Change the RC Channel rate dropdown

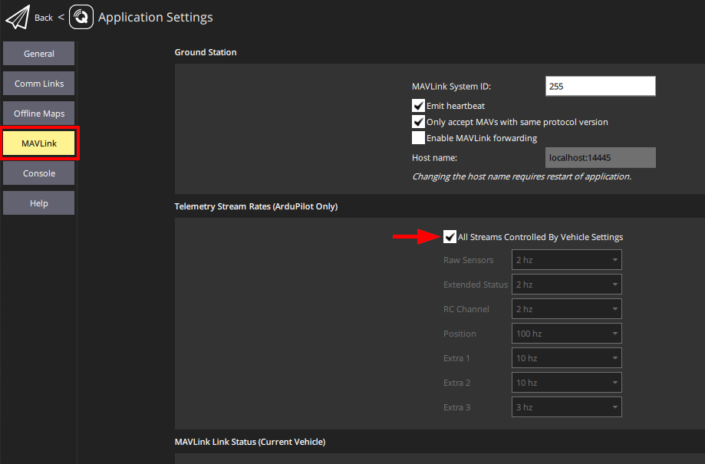pos(566,308)
